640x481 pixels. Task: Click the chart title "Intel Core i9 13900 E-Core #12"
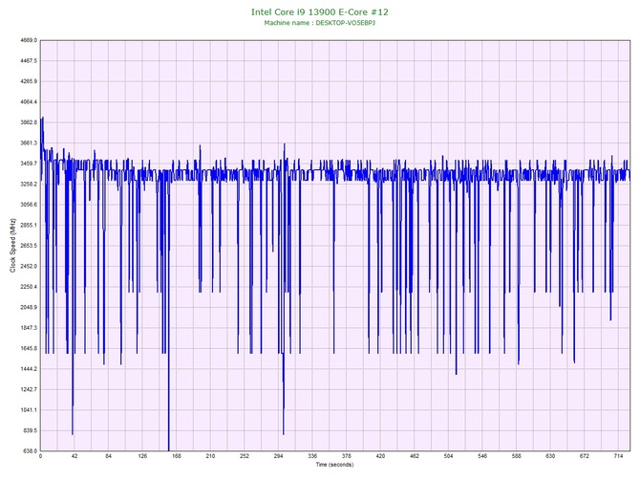point(320,12)
